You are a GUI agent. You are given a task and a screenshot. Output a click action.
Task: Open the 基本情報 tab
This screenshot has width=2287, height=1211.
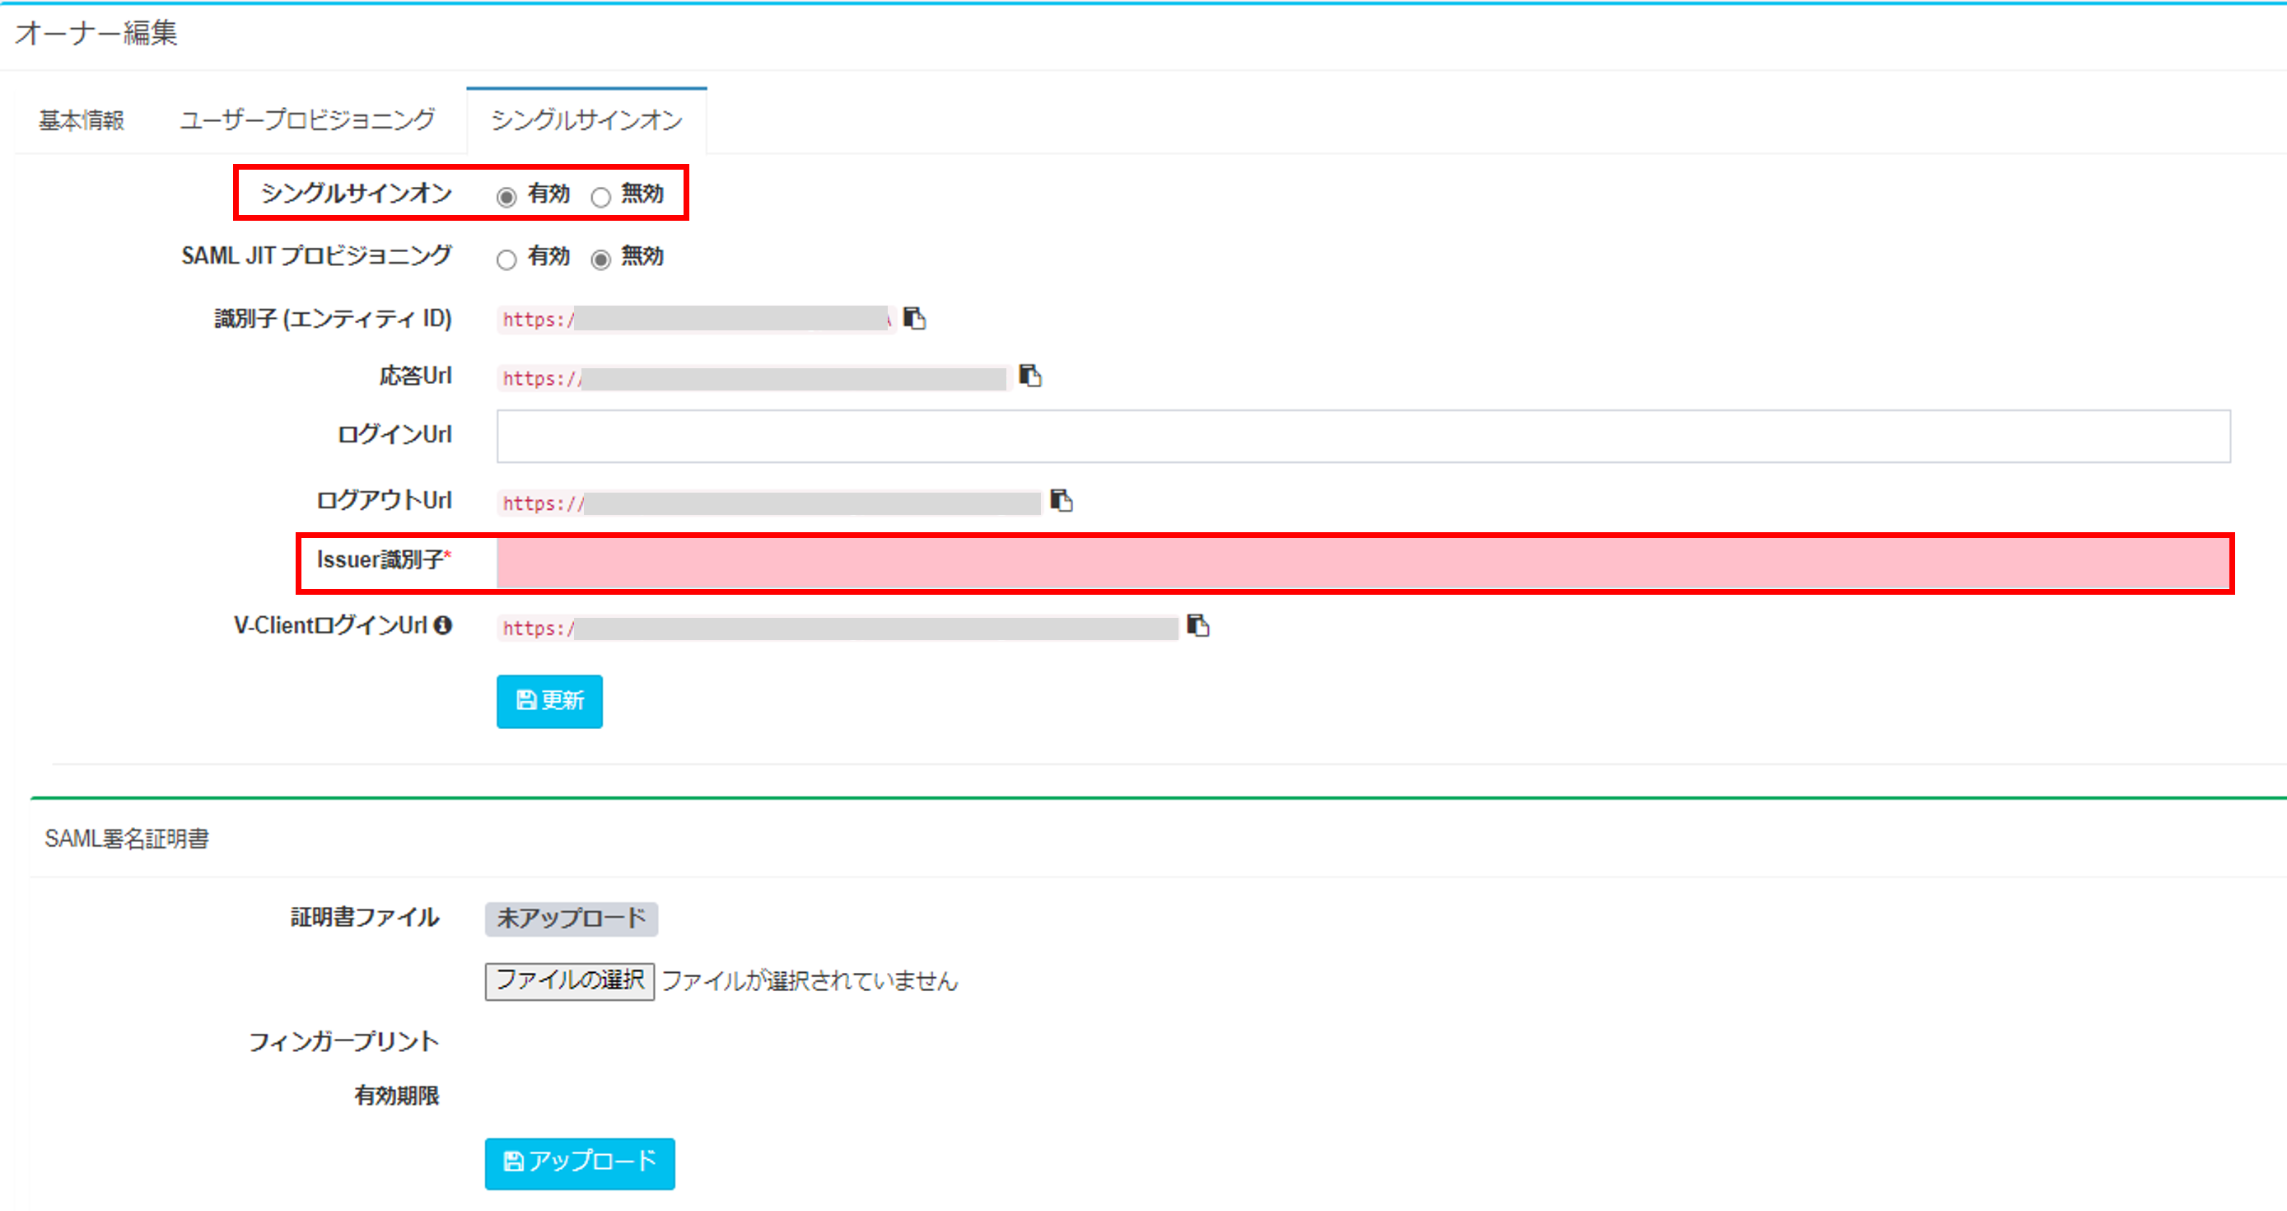pyautogui.click(x=82, y=119)
